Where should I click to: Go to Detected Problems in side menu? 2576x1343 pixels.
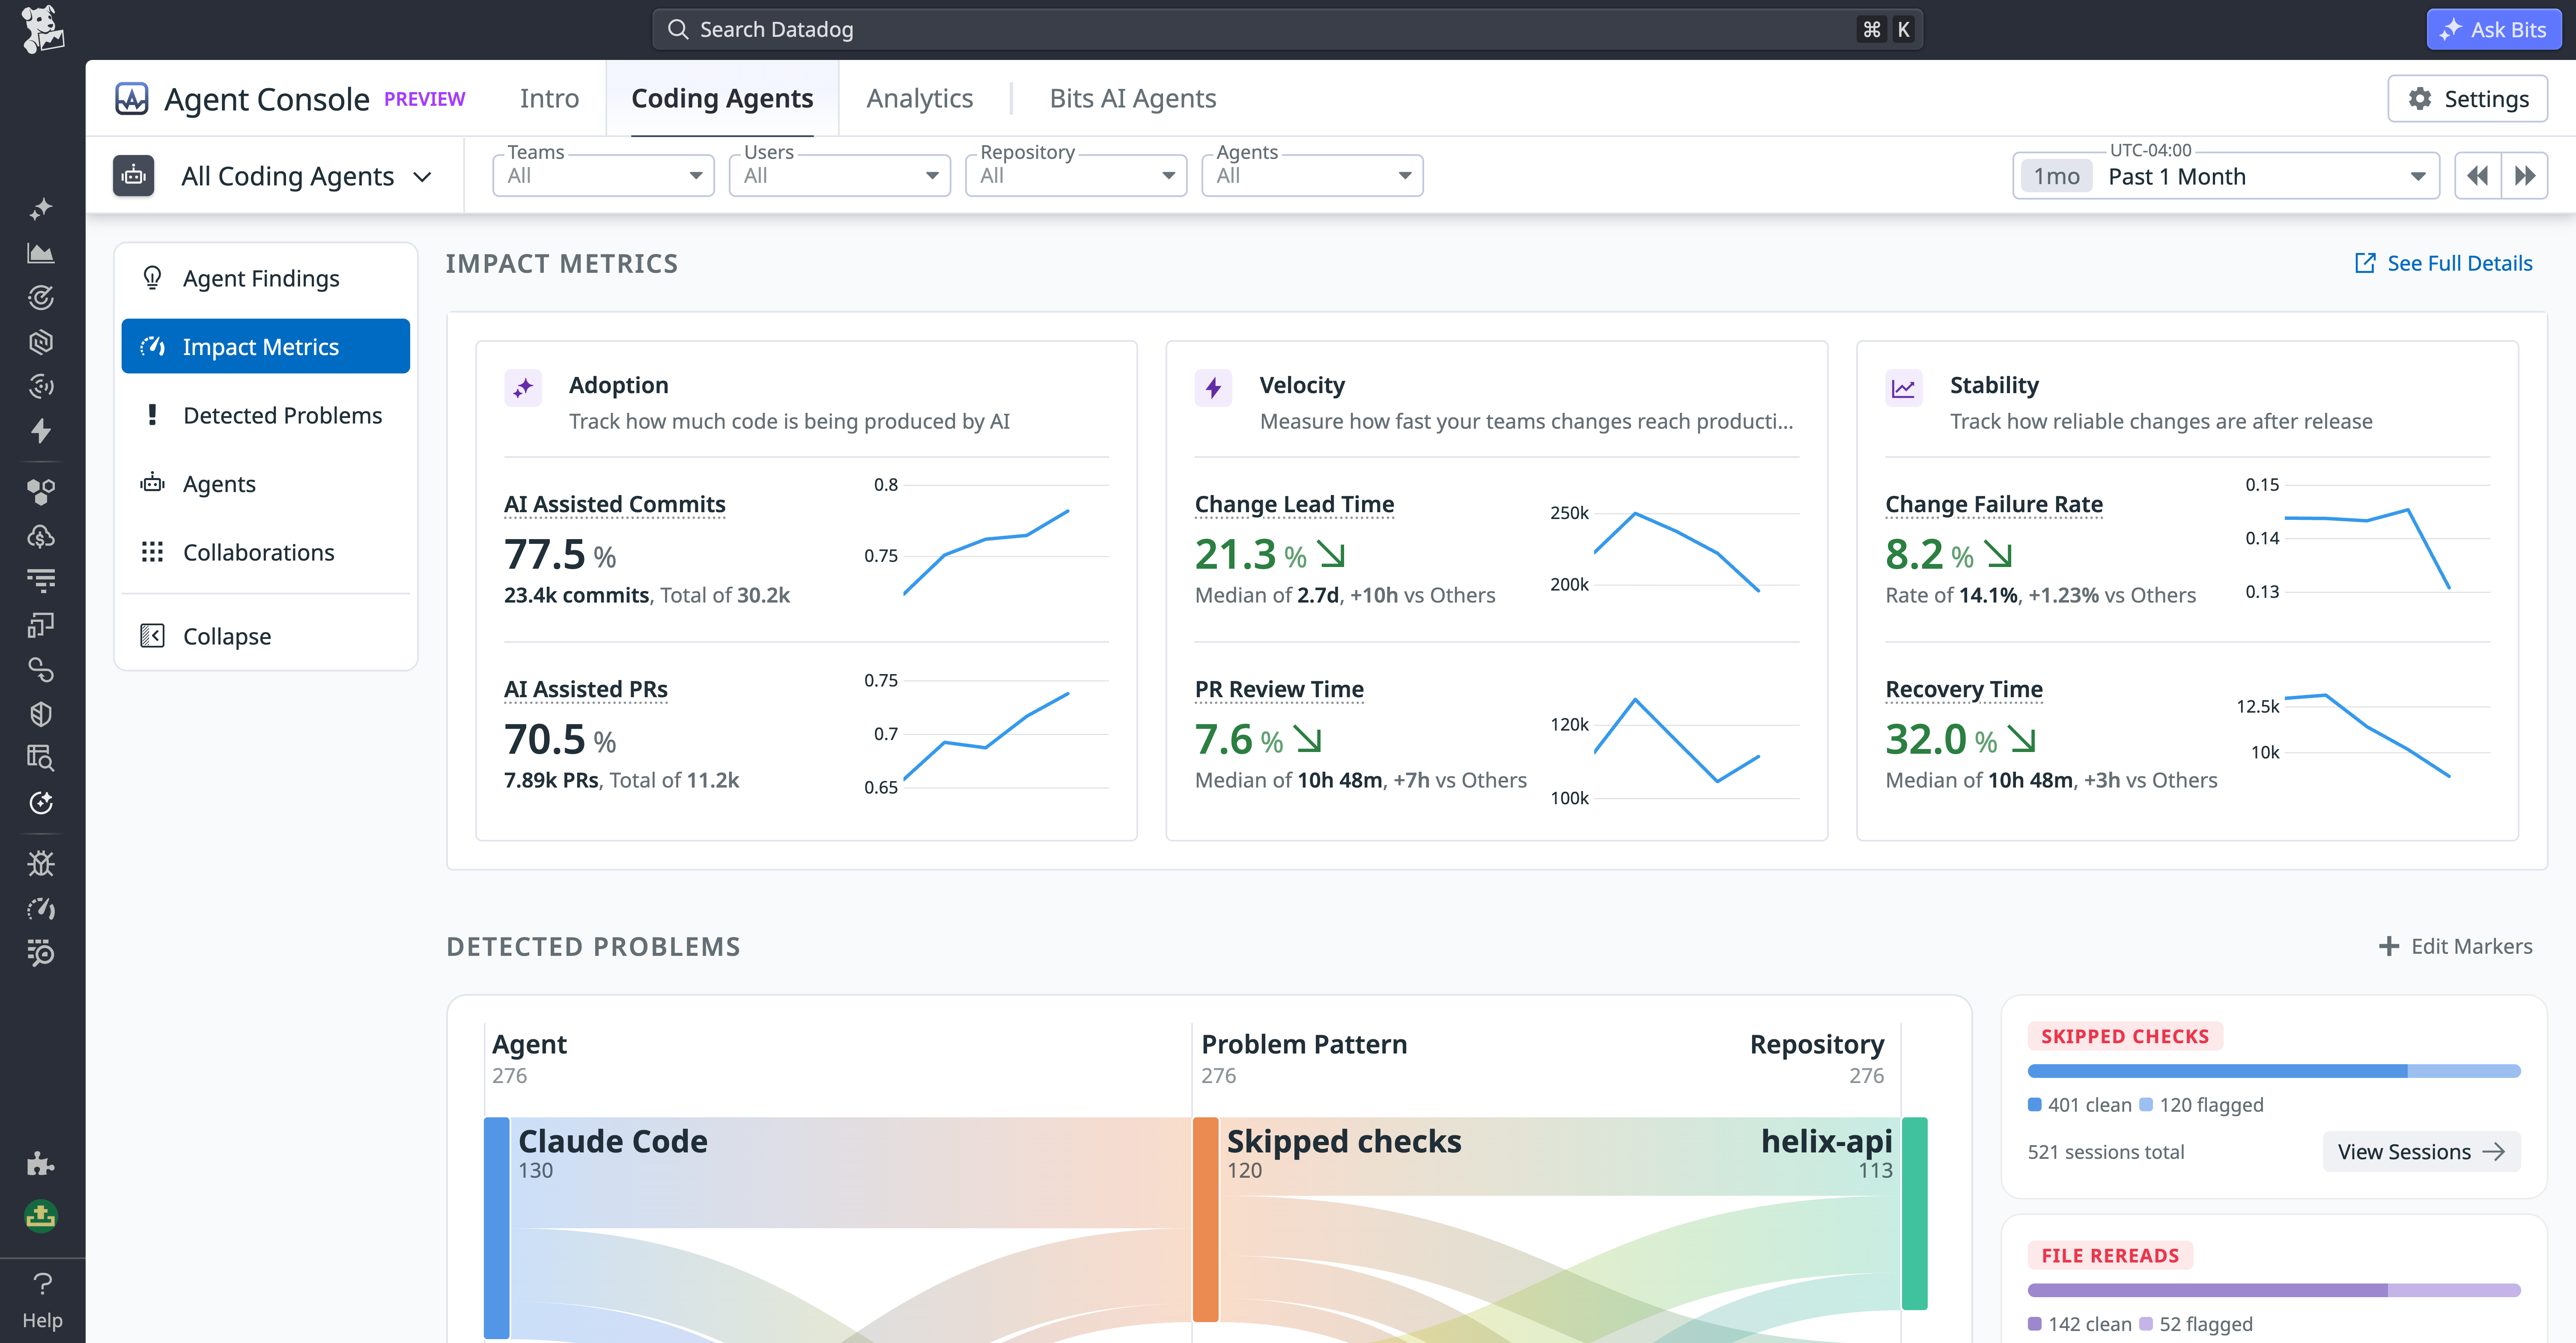point(266,415)
